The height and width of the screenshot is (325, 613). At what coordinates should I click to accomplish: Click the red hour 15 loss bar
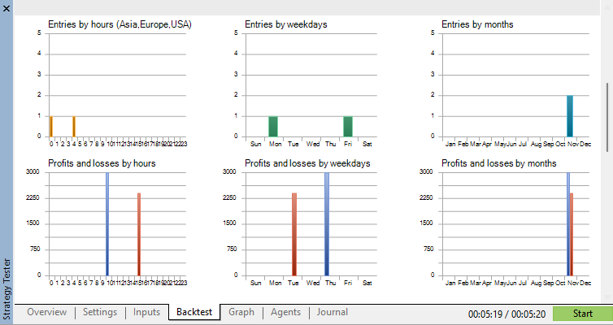tap(139, 234)
